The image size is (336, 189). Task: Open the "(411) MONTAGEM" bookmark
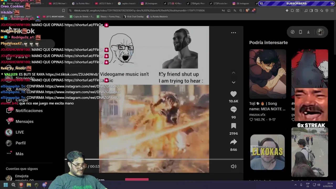click(54, 17)
